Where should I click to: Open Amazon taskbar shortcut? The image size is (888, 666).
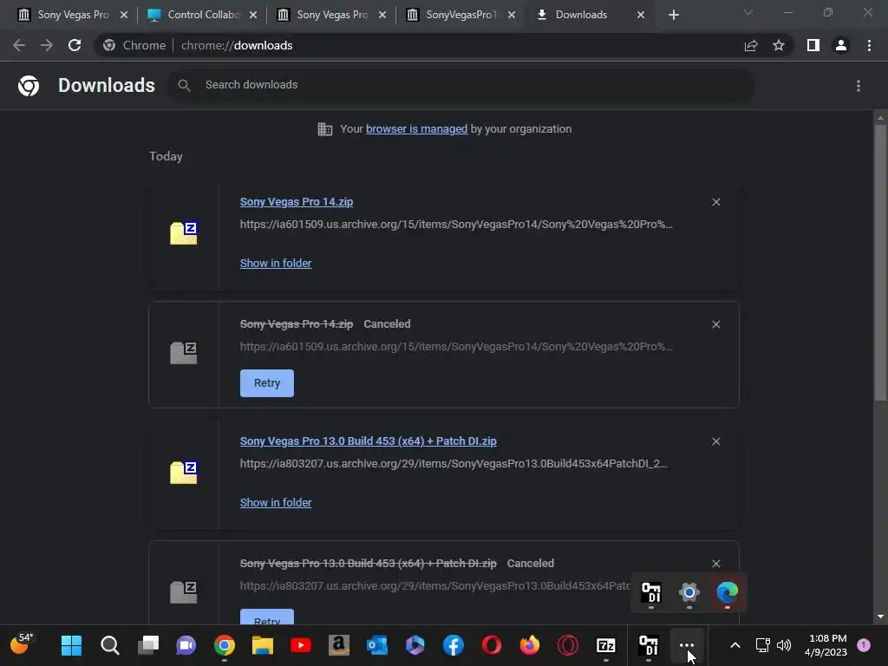[339, 645]
